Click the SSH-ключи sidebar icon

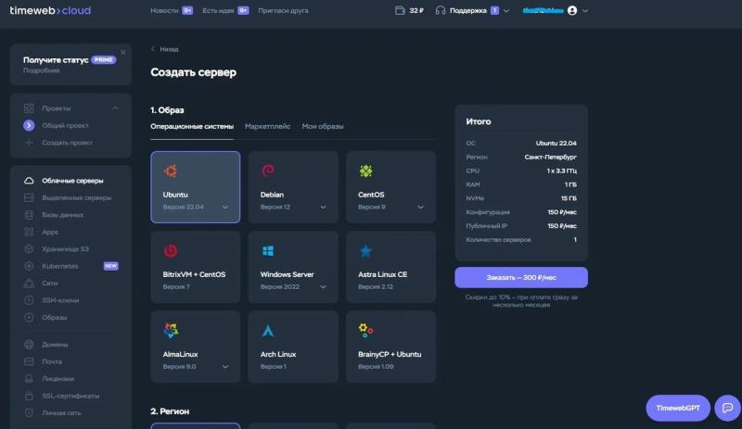coord(29,300)
